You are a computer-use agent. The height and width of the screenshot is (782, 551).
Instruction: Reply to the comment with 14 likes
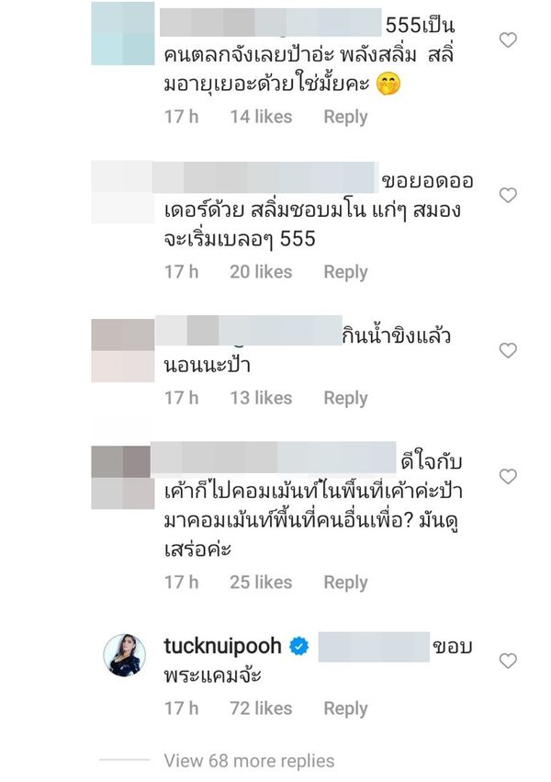345,117
